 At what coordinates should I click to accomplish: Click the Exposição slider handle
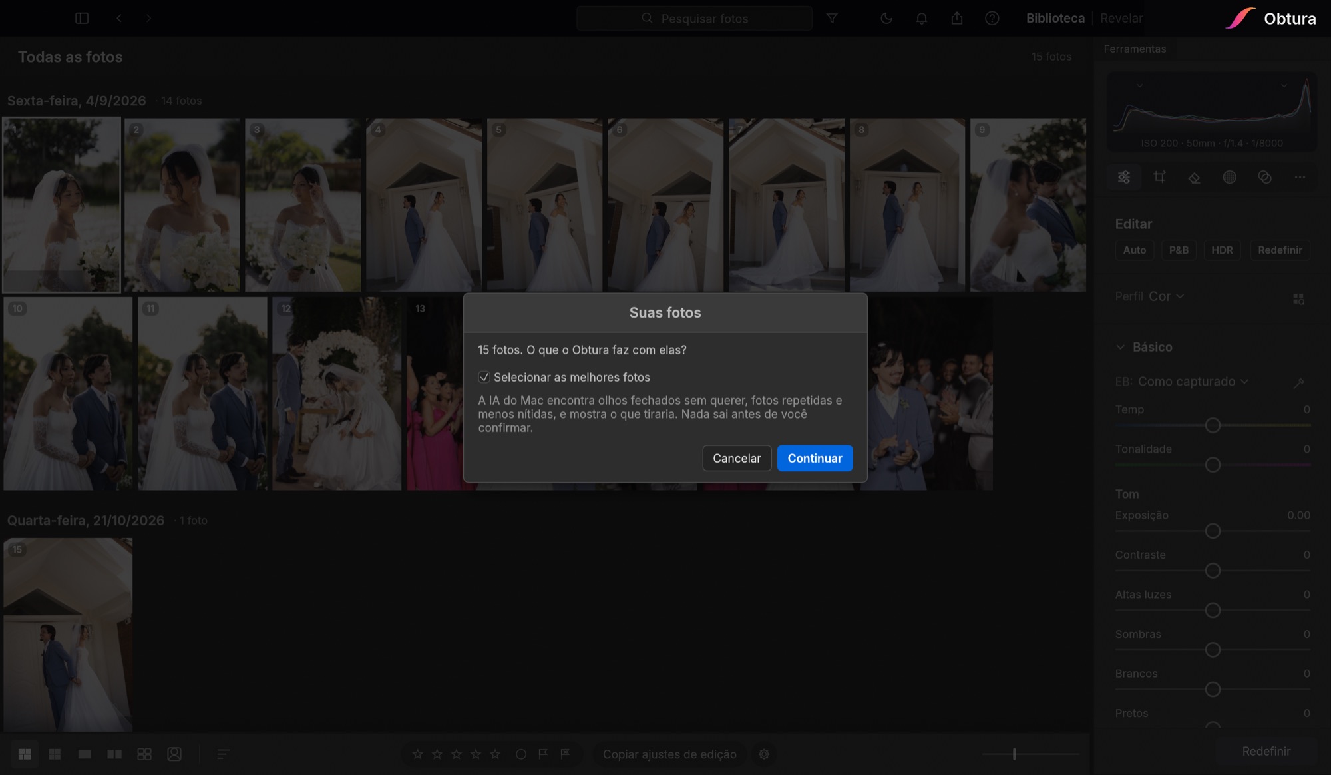tap(1213, 531)
